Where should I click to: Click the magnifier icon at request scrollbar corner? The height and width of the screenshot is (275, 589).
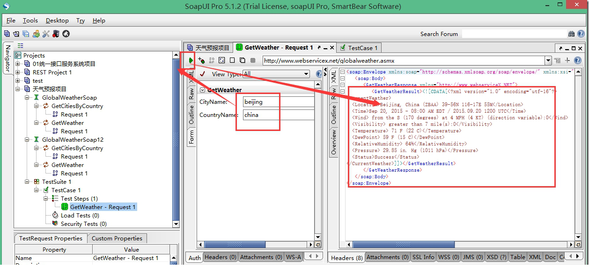(x=318, y=245)
